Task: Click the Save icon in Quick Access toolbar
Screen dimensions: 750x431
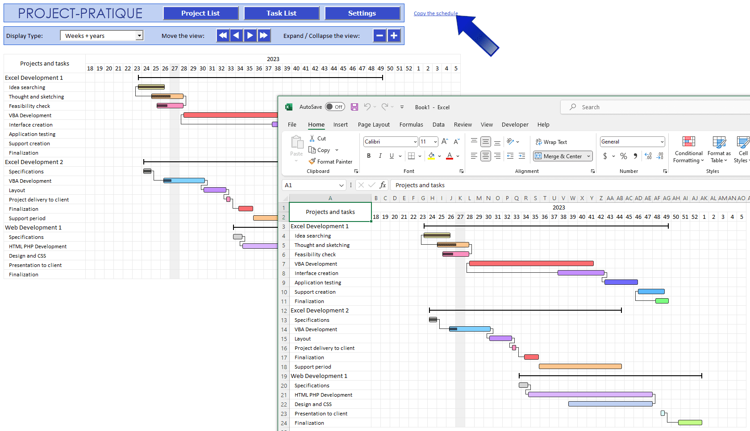Action: [x=354, y=107]
